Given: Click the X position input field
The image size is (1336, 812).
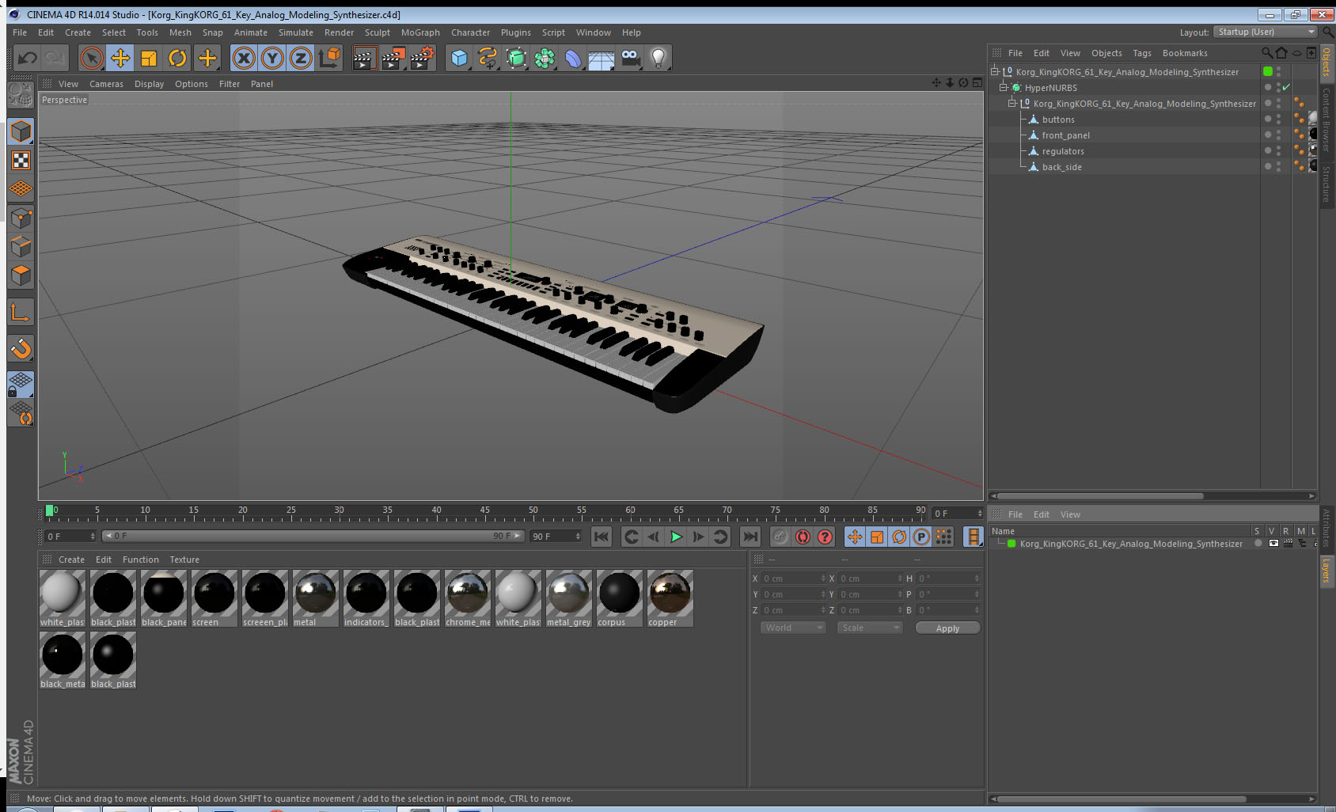Looking at the screenshot, I should point(793,579).
